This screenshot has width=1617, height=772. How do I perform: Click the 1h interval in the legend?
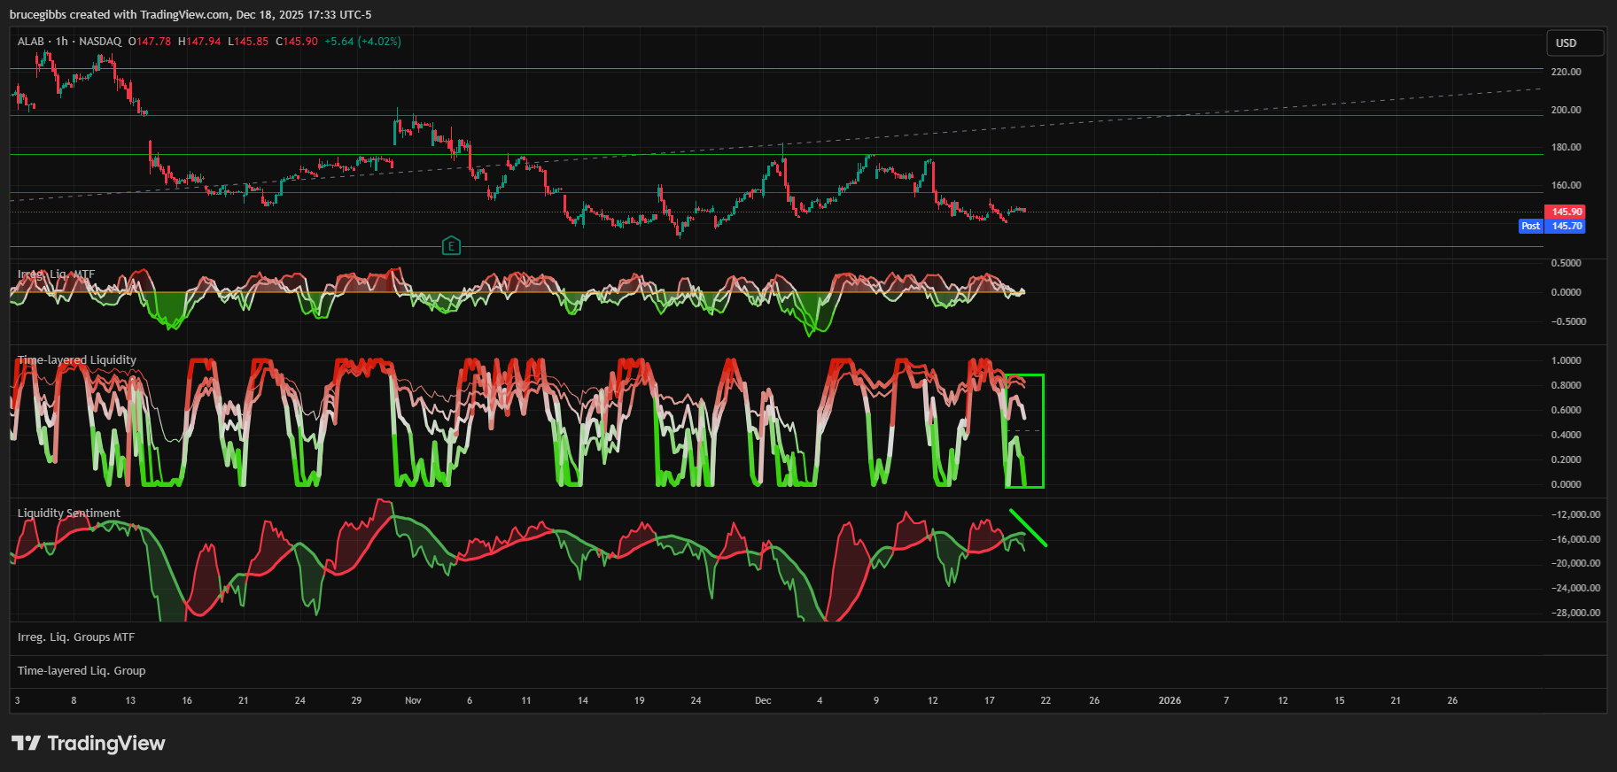pos(61,42)
